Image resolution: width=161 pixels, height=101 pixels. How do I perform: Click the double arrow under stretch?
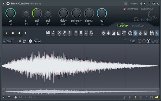coord(89,24)
